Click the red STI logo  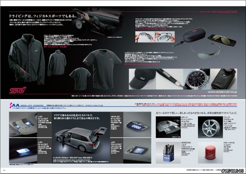(18, 90)
